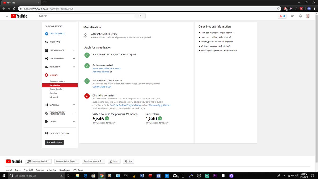
Task: Click the History button in footer
Action: (114, 161)
